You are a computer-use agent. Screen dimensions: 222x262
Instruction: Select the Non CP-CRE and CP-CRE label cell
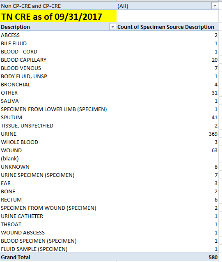58,6
